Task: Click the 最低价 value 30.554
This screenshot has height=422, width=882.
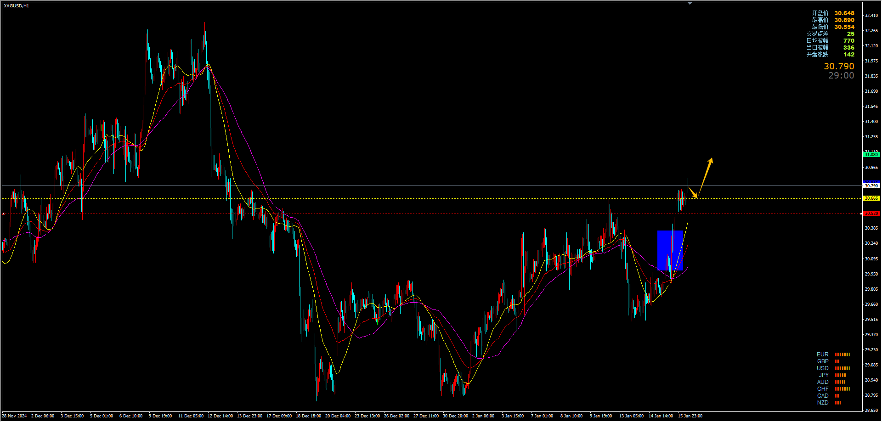Action: coord(844,27)
